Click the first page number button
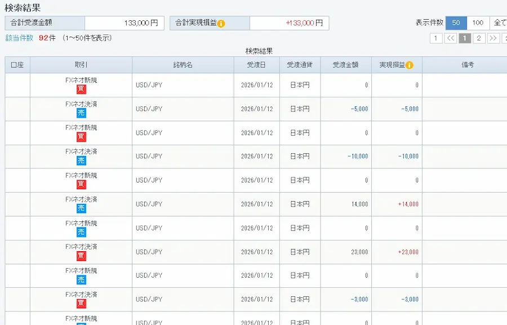This screenshot has height=325, width=507. [x=437, y=38]
